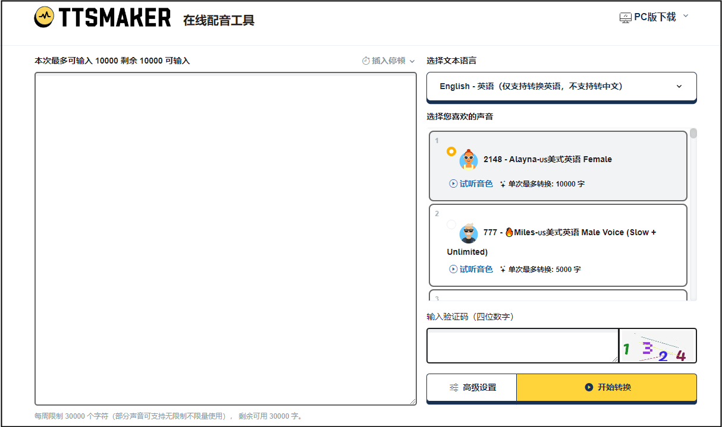
Task: Click the Alayna voice avatar
Action: click(469, 160)
